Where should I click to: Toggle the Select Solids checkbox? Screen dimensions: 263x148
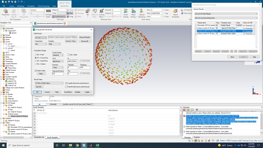36,71
